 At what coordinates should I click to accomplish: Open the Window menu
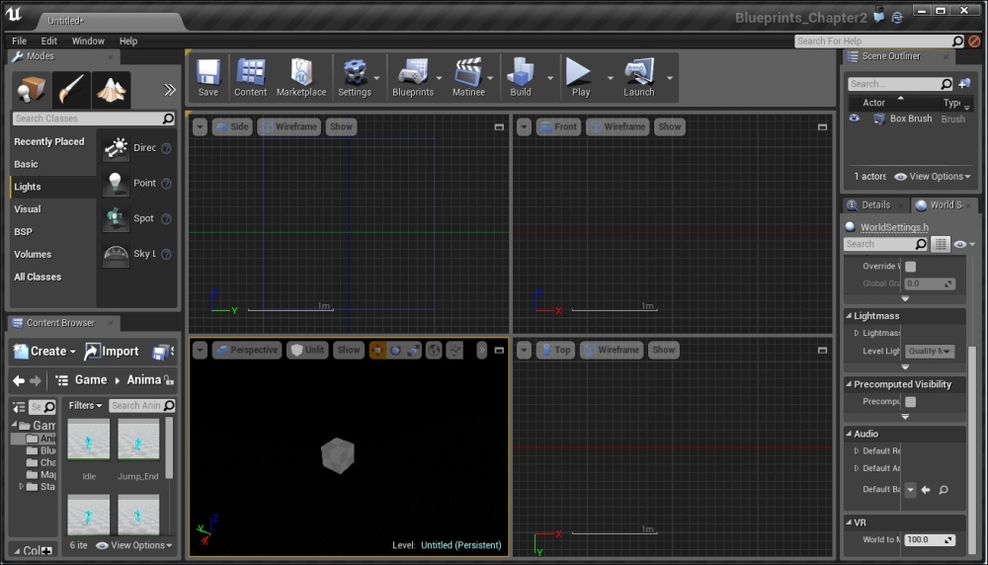[88, 41]
